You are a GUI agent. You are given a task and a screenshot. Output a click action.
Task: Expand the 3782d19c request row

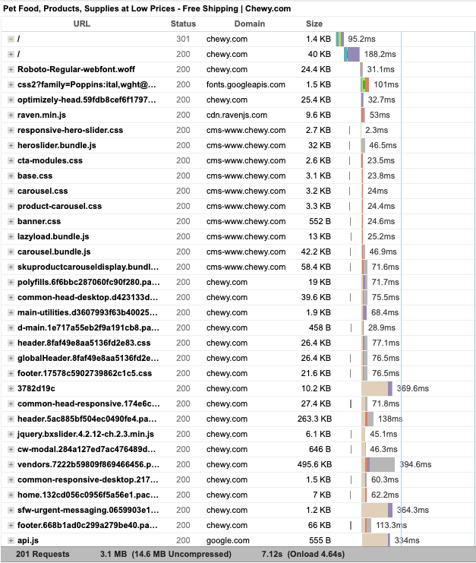(x=11, y=388)
